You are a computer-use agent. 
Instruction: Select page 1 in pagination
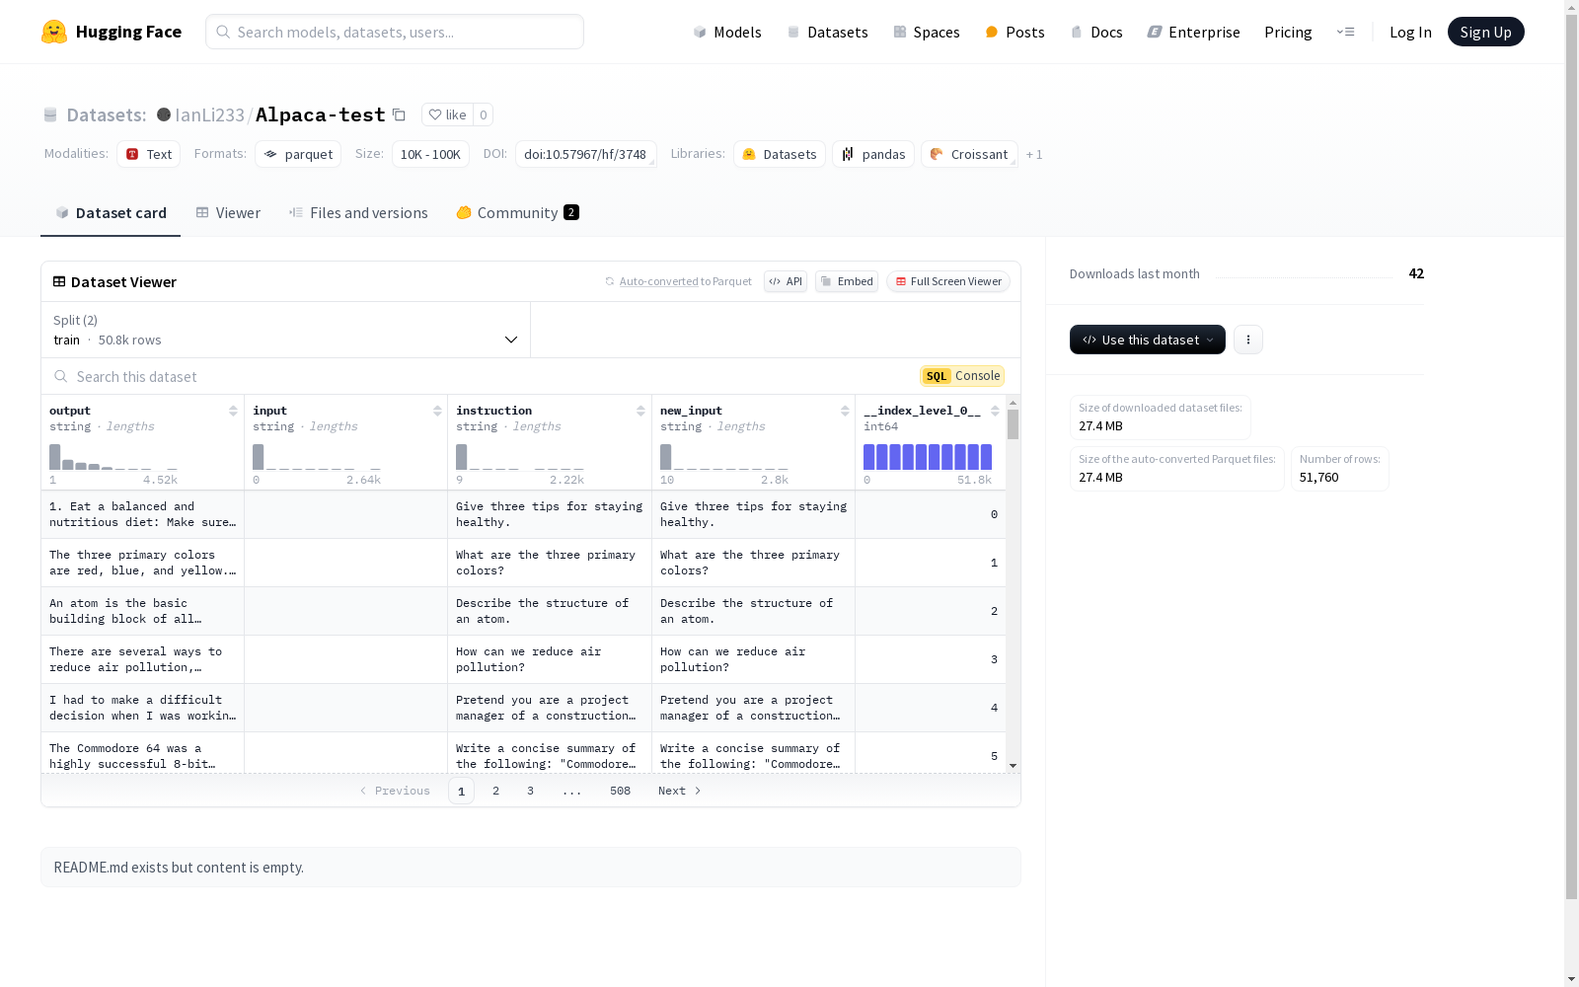click(461, 791)
